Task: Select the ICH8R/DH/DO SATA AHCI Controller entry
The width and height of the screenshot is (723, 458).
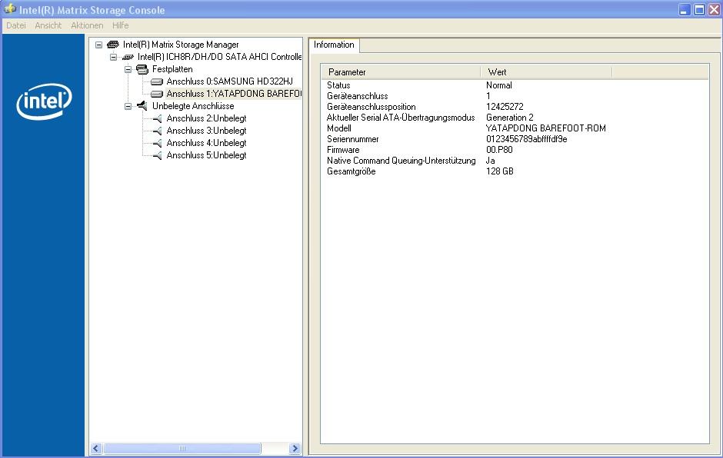Action: point(219,57)
